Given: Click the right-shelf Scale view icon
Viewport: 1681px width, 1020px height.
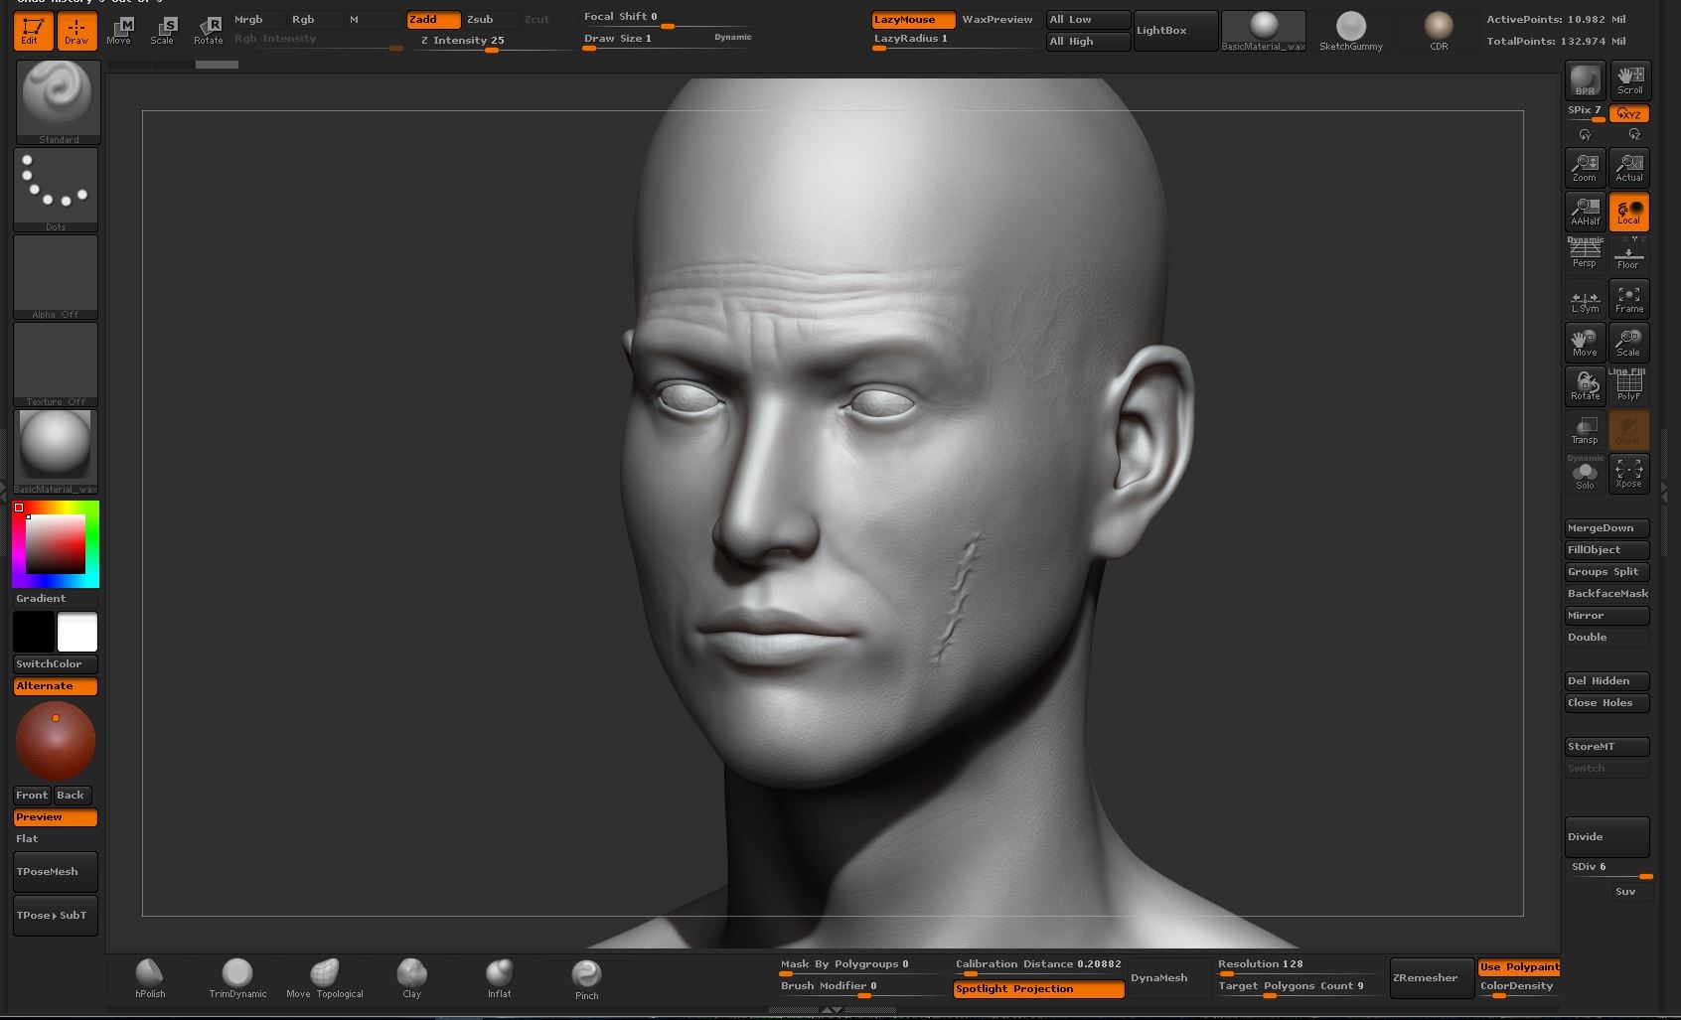Looking at the screenshot, I should click(x=1629, y=343).
